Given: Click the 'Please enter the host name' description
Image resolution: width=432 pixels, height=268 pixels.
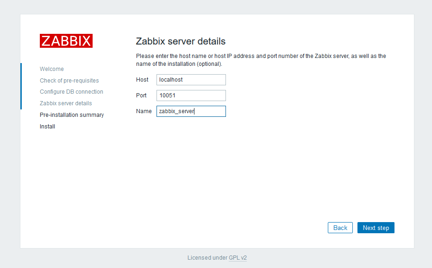Looking at the screenshot, I should (x=261, y=60).
